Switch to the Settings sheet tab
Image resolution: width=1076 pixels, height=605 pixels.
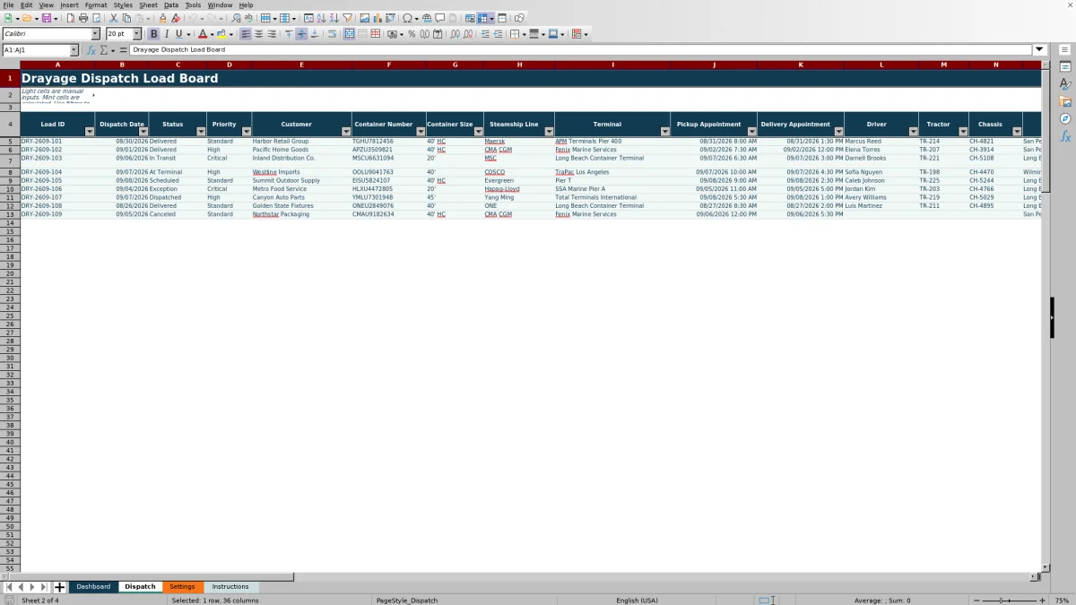182,587
